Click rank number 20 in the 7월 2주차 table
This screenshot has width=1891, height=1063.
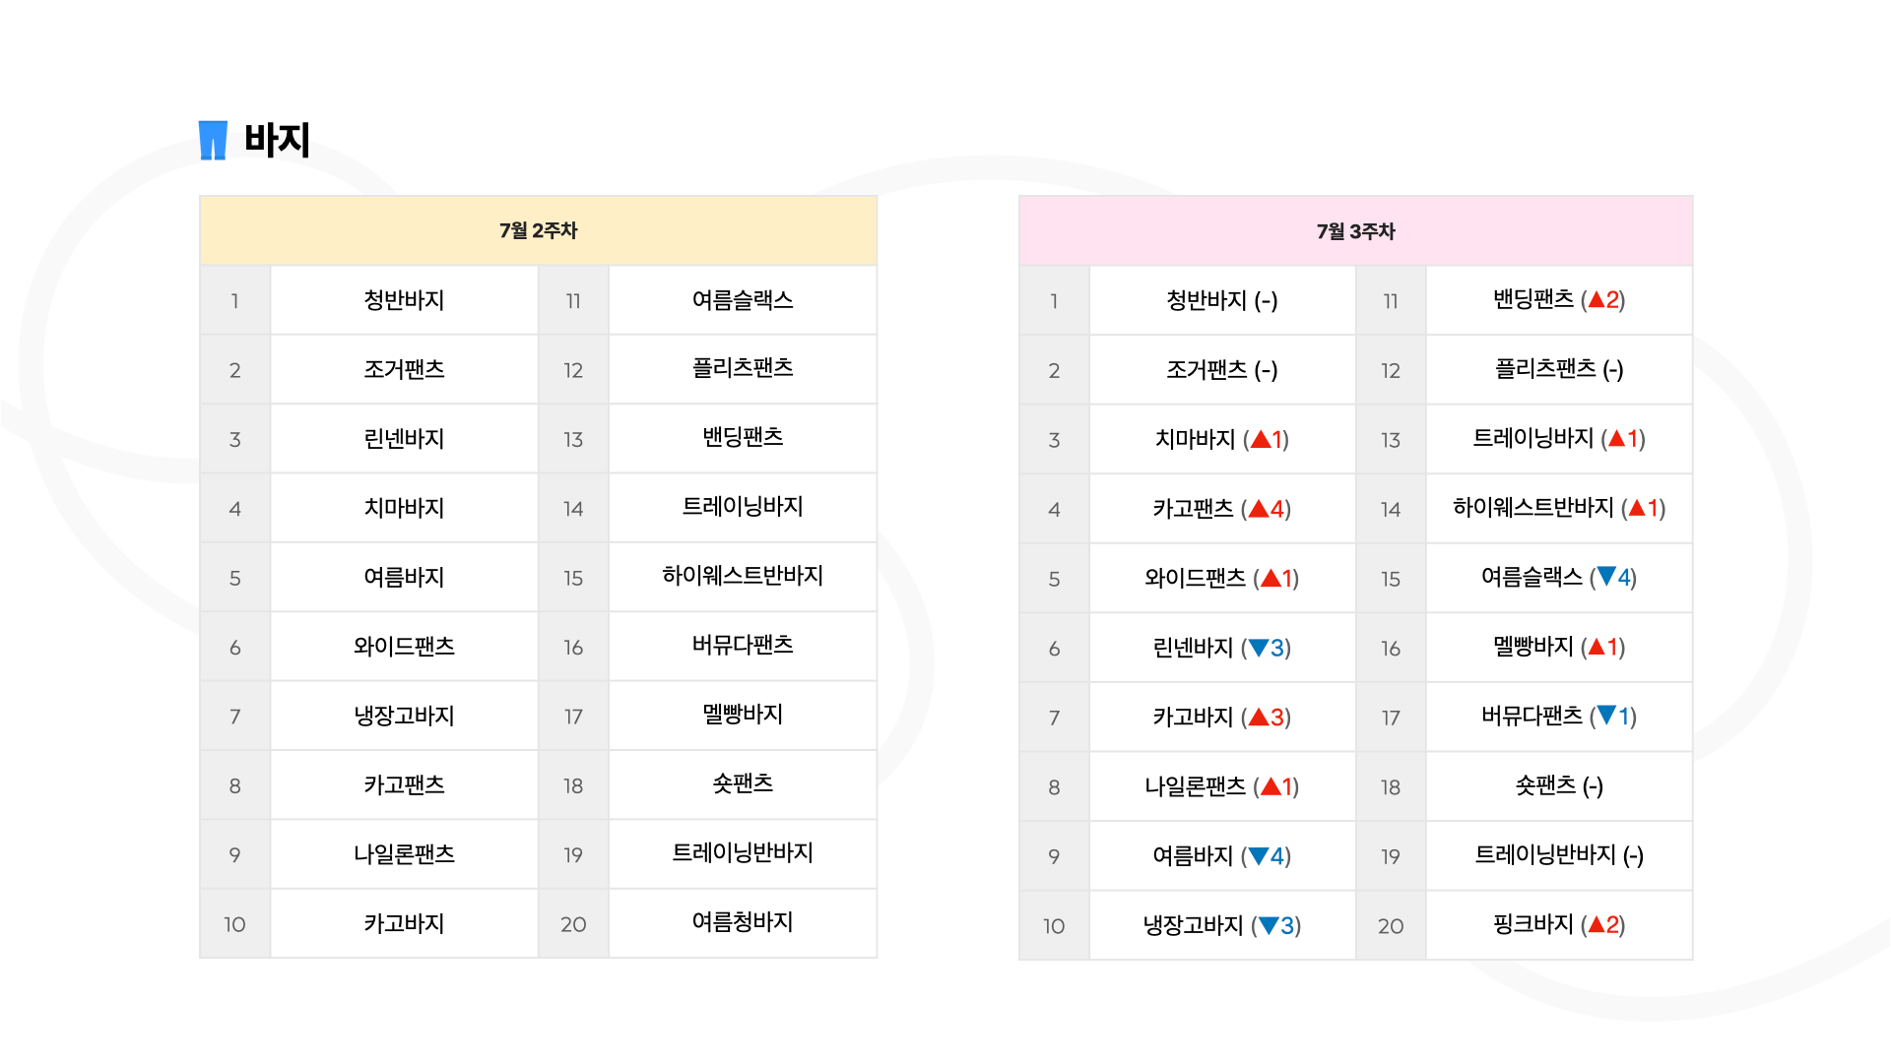573,925
